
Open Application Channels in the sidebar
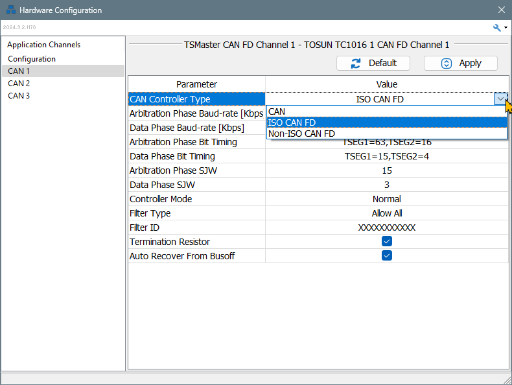pos(44,45)
